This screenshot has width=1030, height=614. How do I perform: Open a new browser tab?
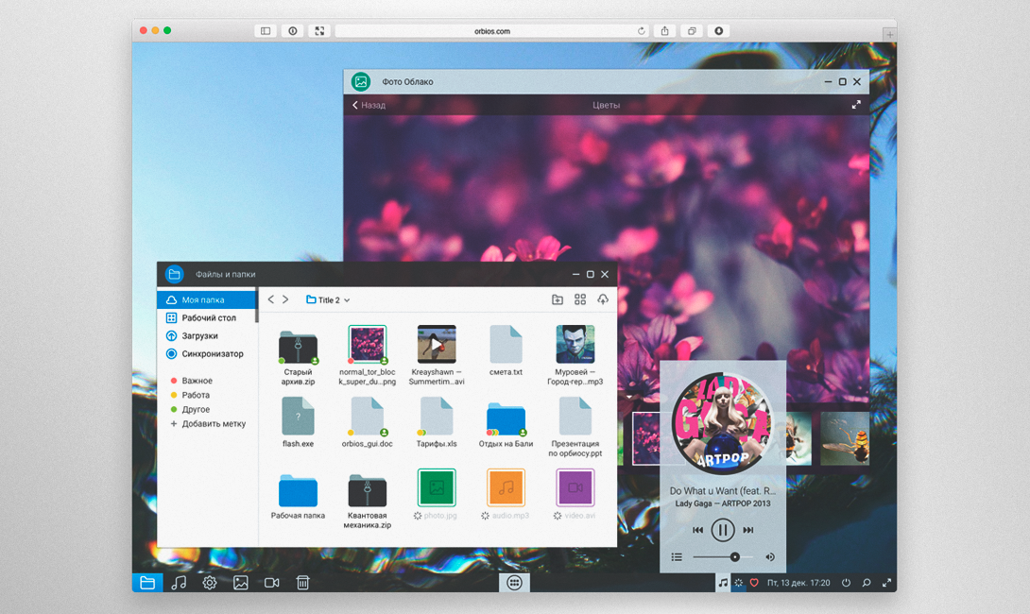pyautogui.click(x=889, y=34)
